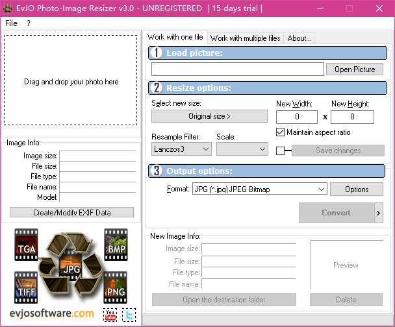Screen dimensions: 395x327
Task: Open the Resample Filter Lanczos3 dropdown
Action: coord(181,149)
